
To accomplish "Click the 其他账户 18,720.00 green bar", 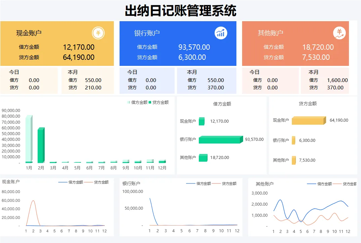I will (x=203, y=158).
